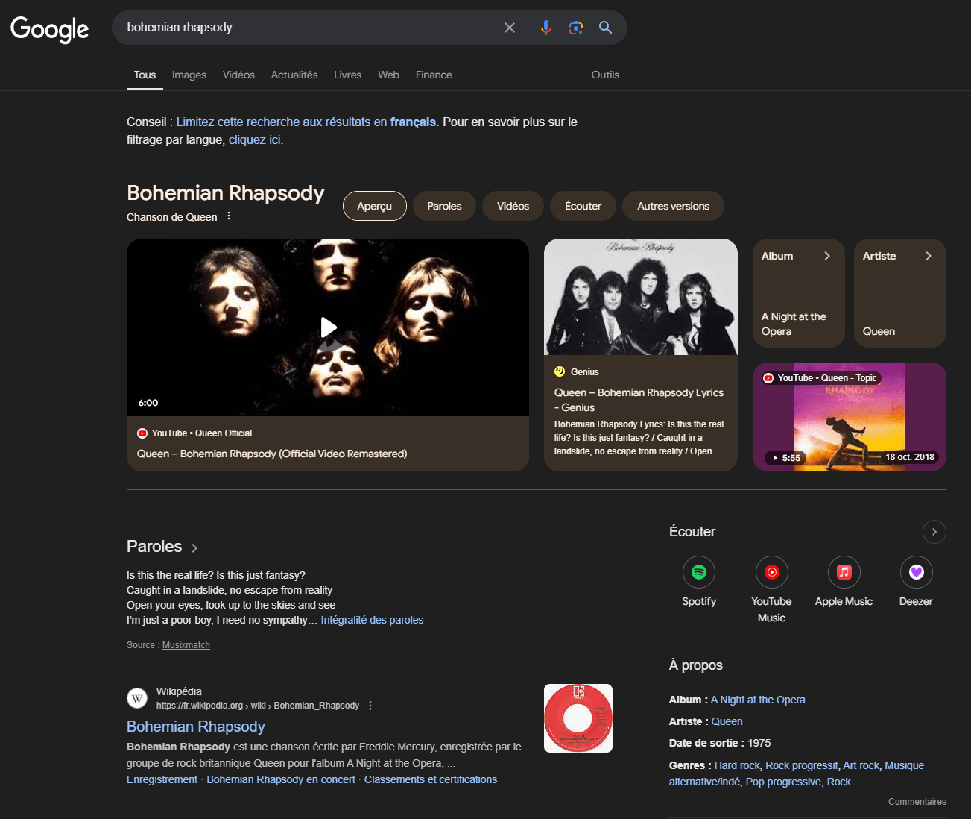Open more options dots beside Wikipedia URL
The width and height of the screenshot is (971, 819).
point(370,706)
